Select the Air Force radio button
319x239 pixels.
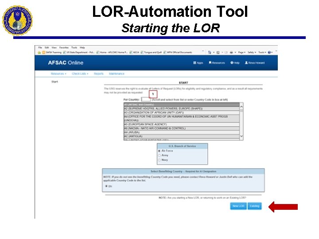pyautogui.click(x=159, y=151)
